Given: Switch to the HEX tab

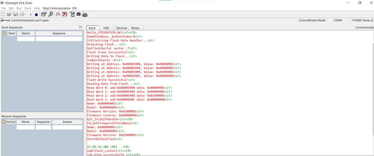Looking at the screenshot, I should (106, 28).
